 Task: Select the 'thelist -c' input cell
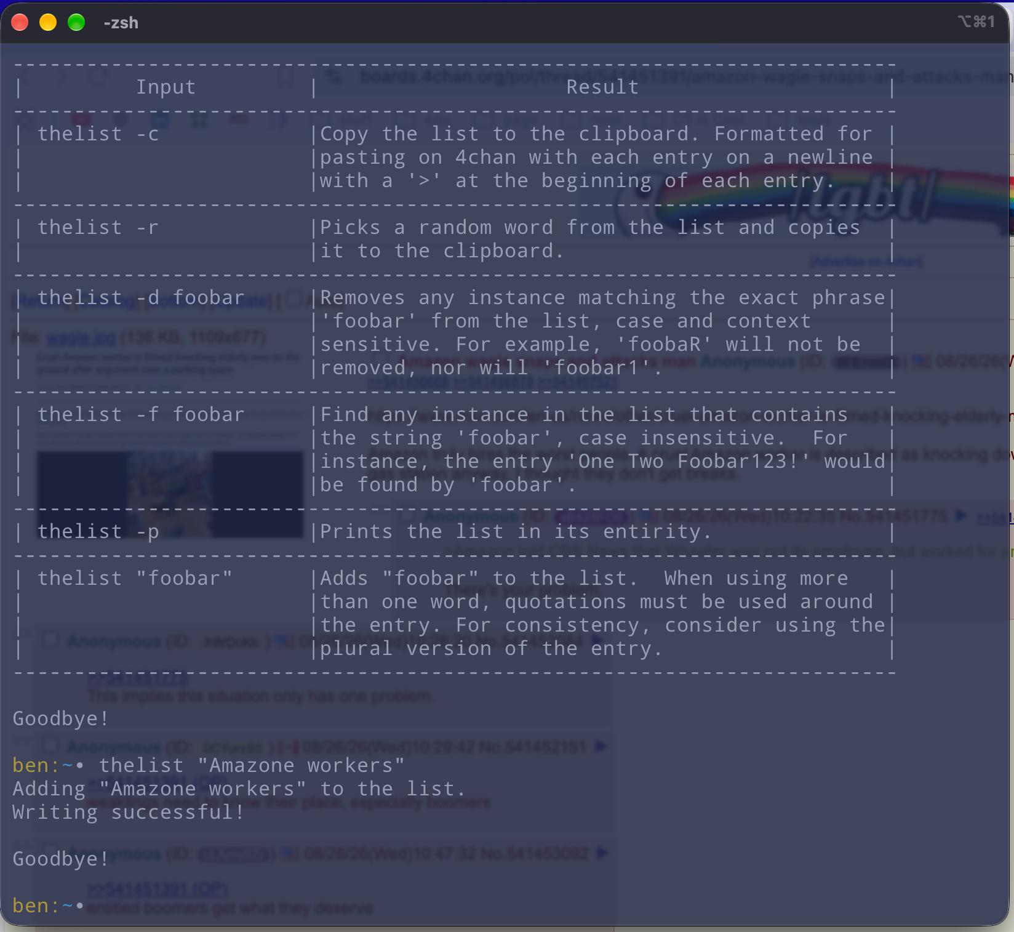[98, 134]
